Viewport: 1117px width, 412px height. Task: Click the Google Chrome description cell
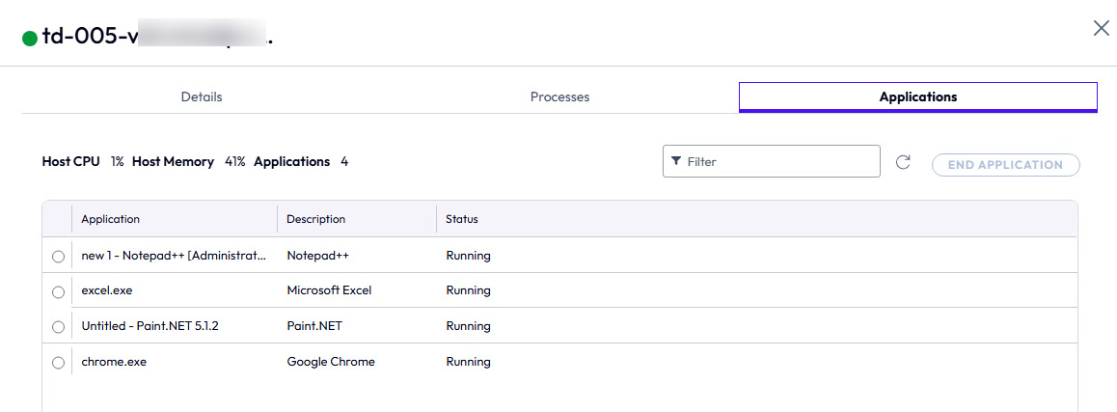click(331, 362)
